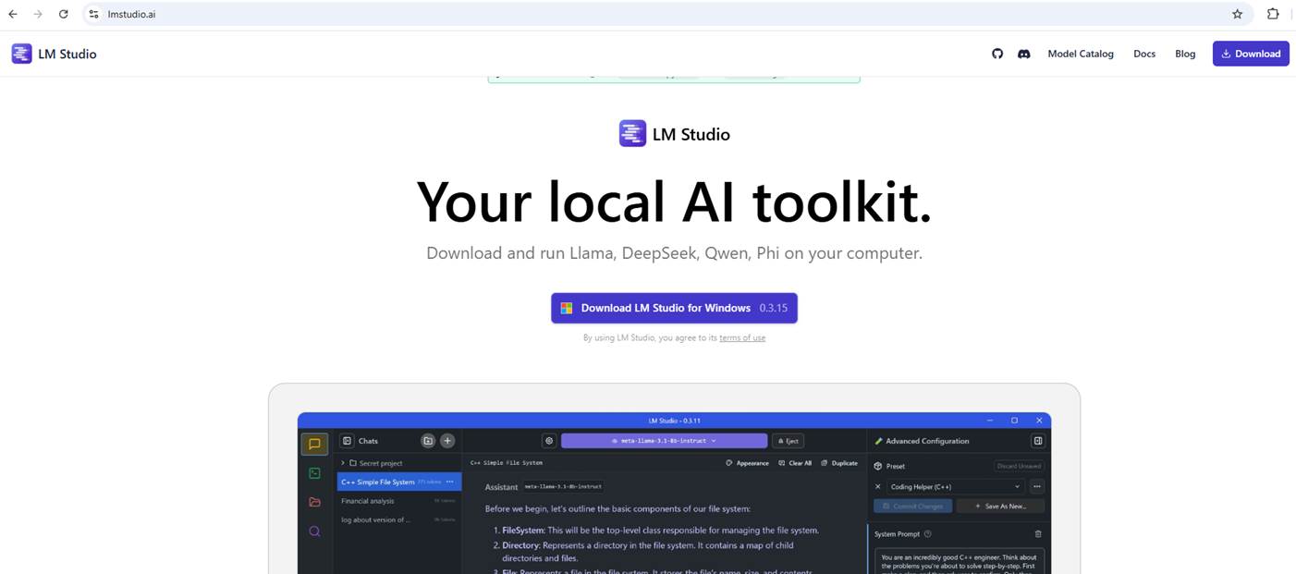
Task: Bookmark this page with the star icon
Action: pos(1237,14)
